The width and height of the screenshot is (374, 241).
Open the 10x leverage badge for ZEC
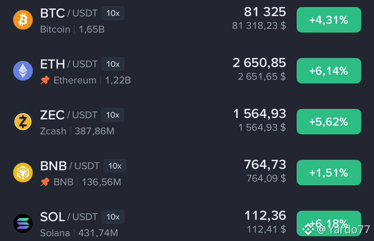click(x=113, y=115)
